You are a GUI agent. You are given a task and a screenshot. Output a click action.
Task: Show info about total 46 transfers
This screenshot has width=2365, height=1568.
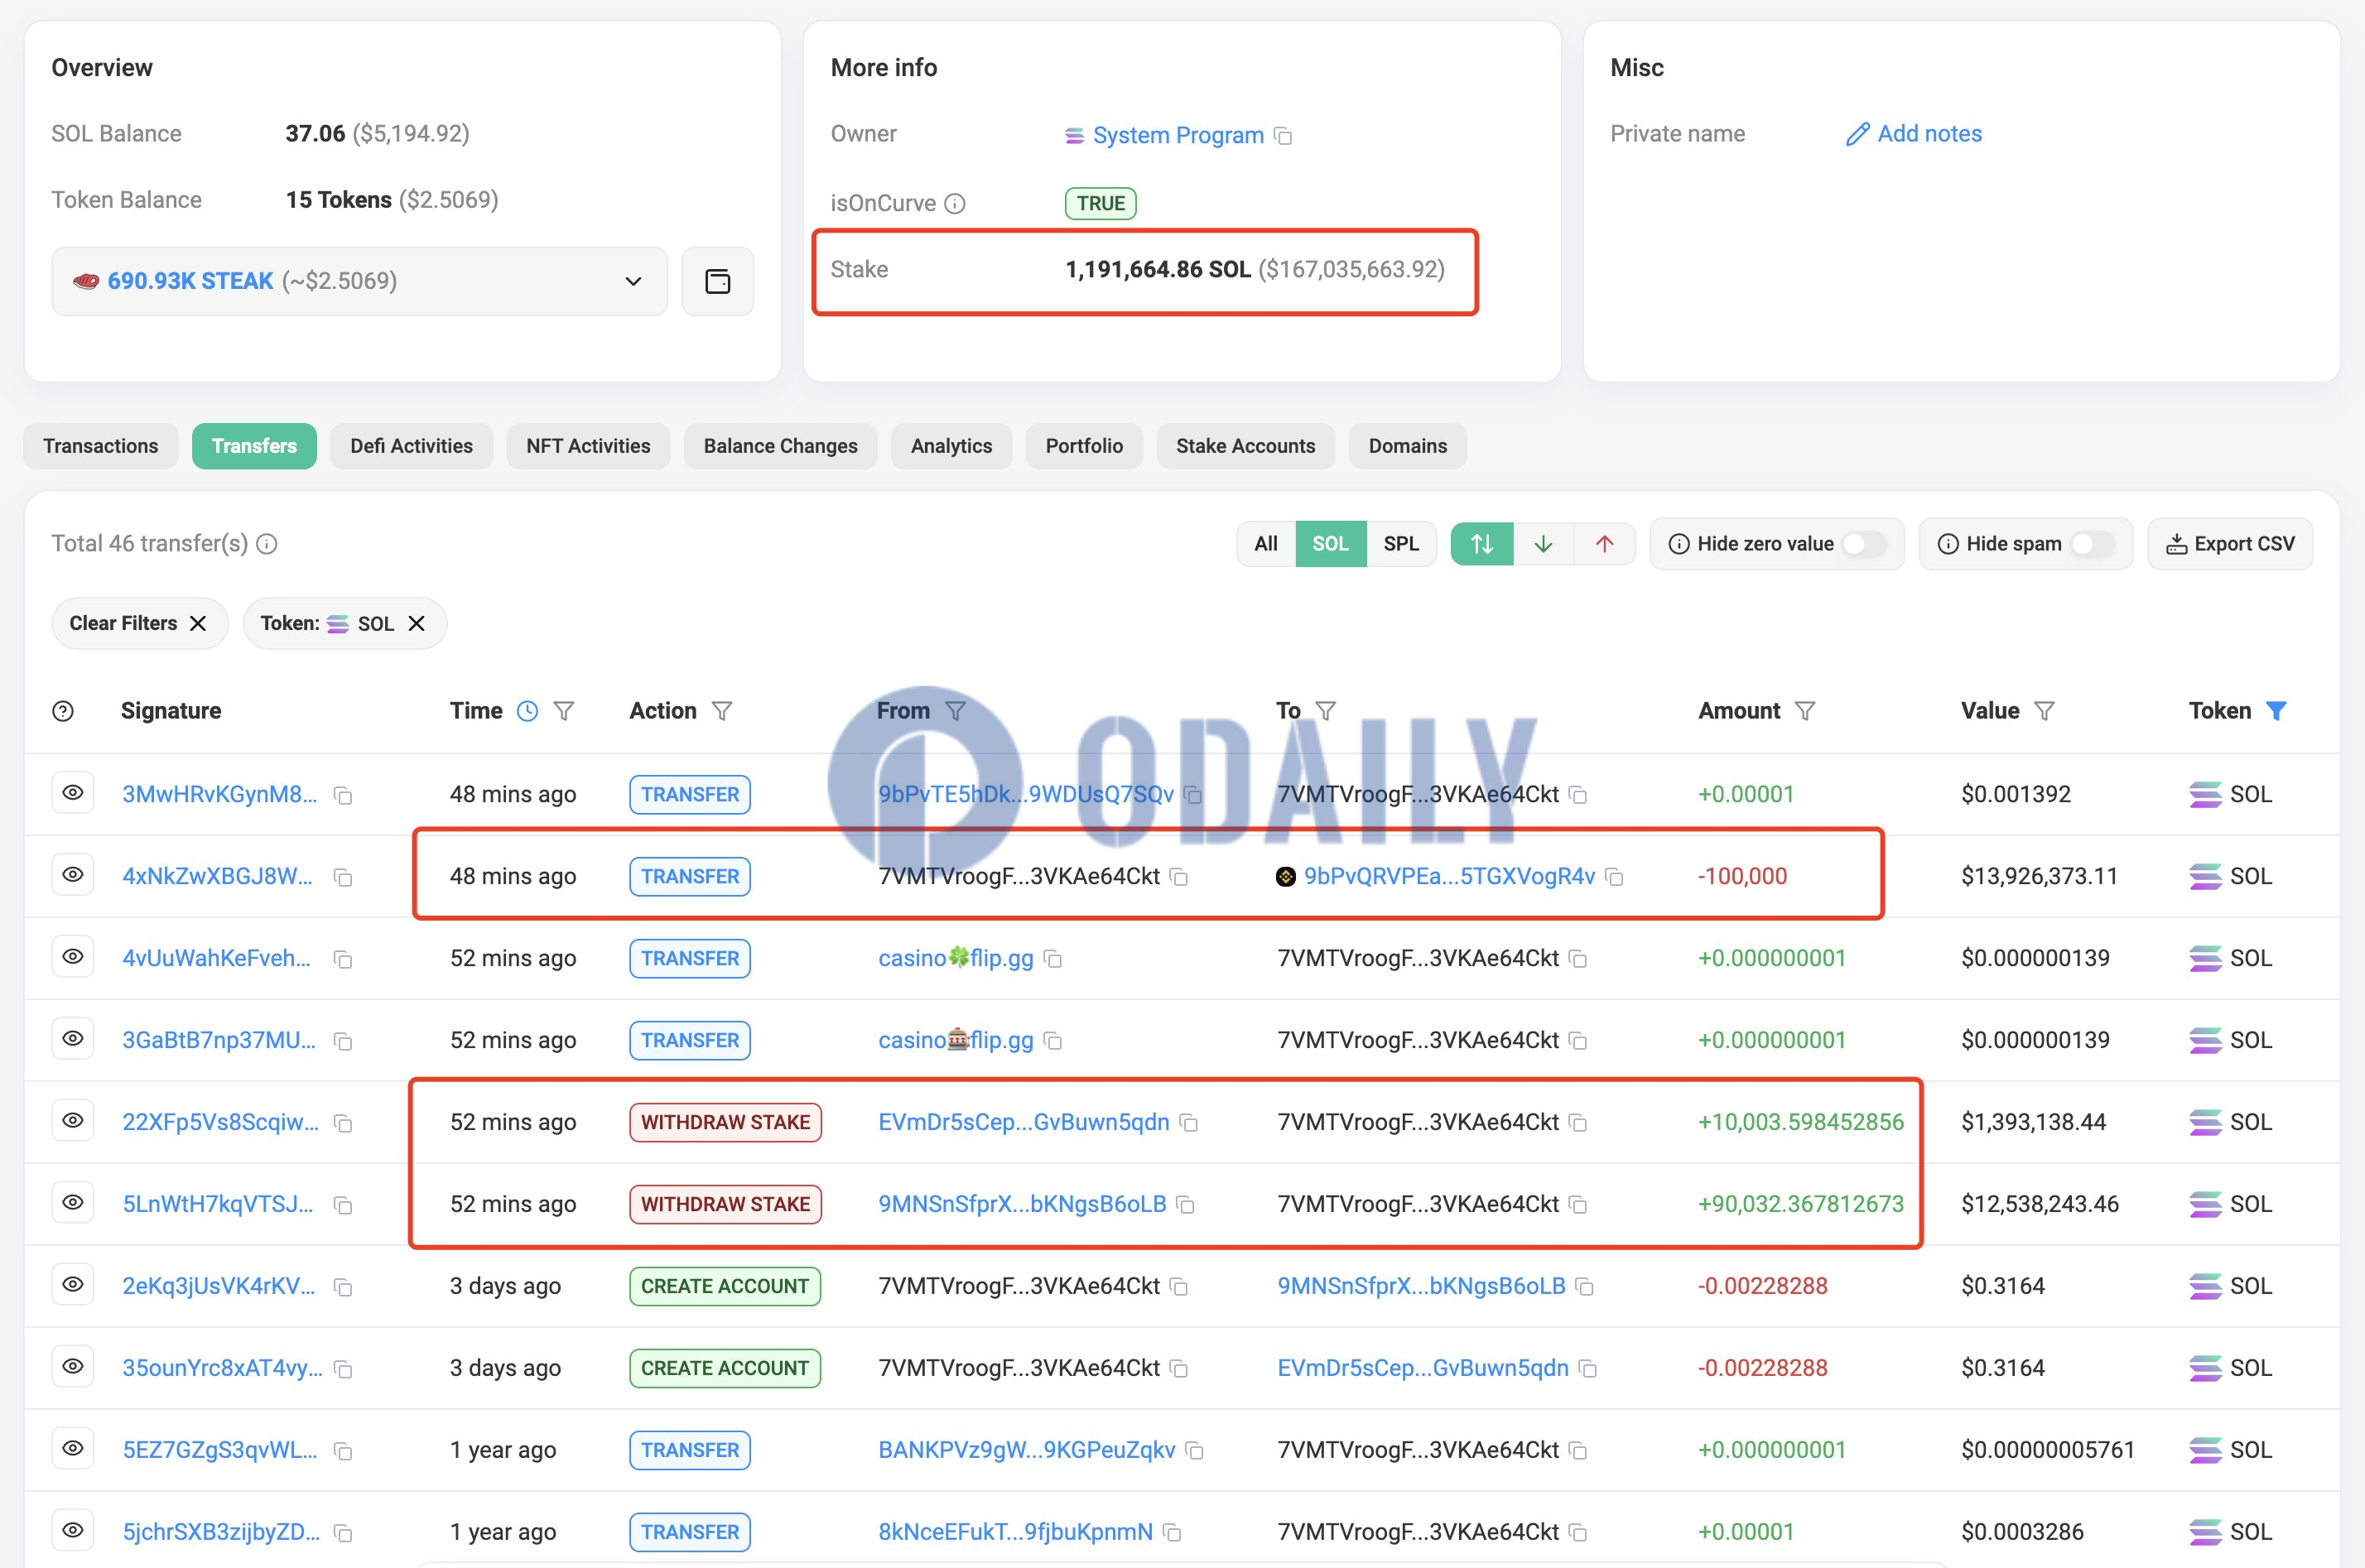(x=267, y=544)
